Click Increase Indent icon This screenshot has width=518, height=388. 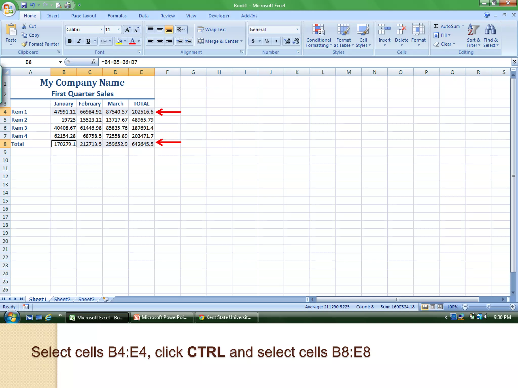click(189, 41)
